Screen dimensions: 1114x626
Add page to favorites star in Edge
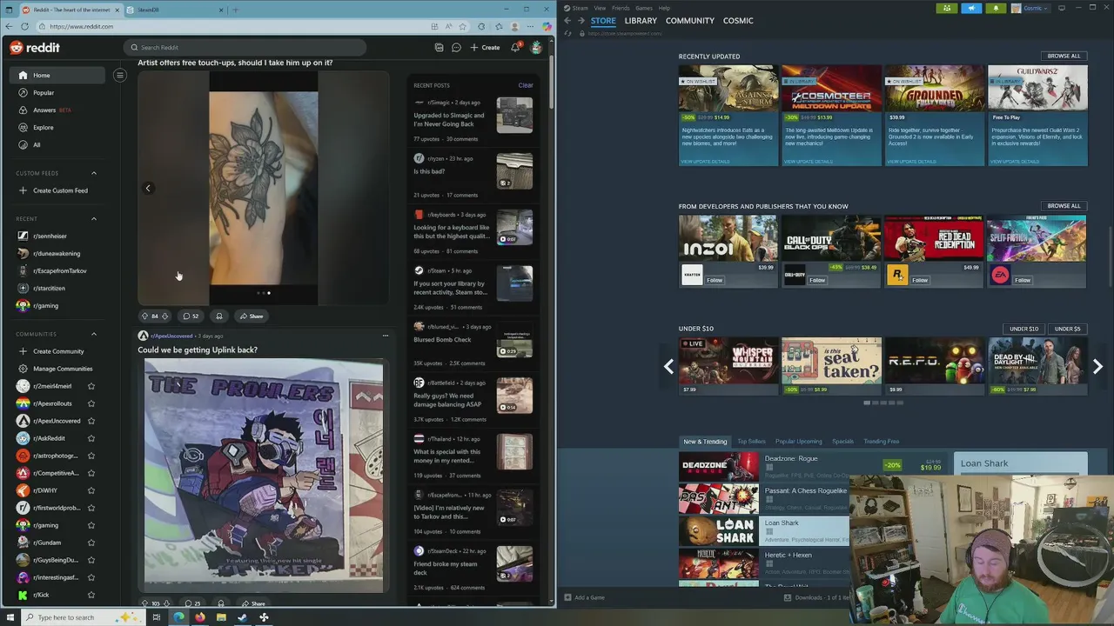click(x=463, y=26)
